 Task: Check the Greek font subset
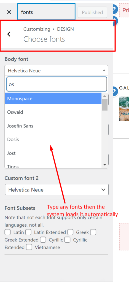click(70, 232)
